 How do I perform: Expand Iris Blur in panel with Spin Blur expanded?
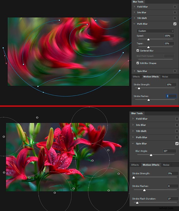click(133, 125)
